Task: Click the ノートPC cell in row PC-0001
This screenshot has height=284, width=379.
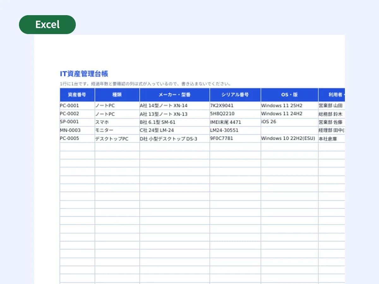Action: tap(117, 106)
